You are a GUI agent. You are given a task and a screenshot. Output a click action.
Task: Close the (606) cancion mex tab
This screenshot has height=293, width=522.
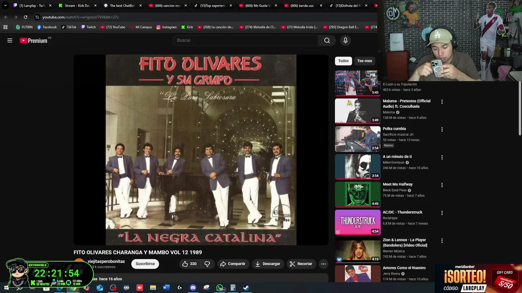pos(186,6)
